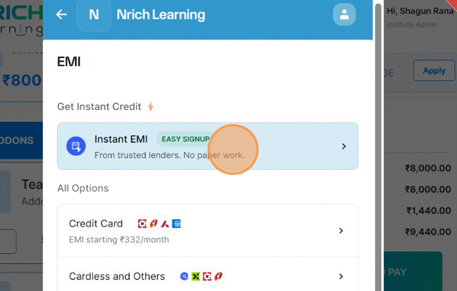Click the Apply coupon button

coord(434,71)
